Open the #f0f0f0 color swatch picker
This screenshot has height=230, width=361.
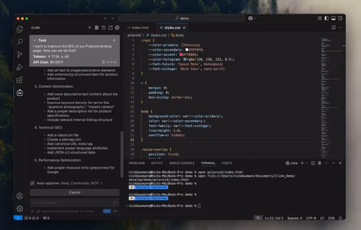pyautogui.click(x=187, y=50)
